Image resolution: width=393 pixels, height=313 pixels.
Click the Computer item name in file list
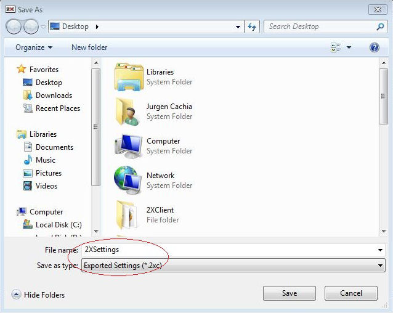point(163,141)
